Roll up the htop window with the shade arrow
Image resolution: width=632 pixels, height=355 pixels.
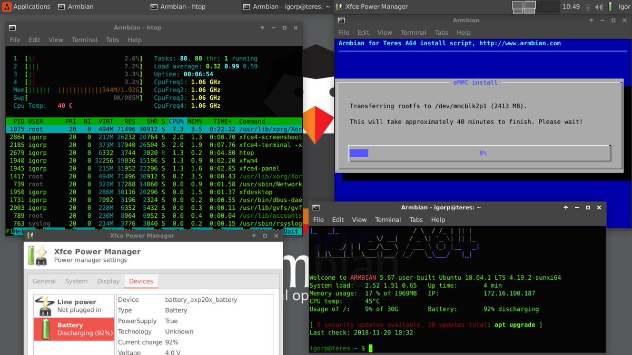coord(262,28)
